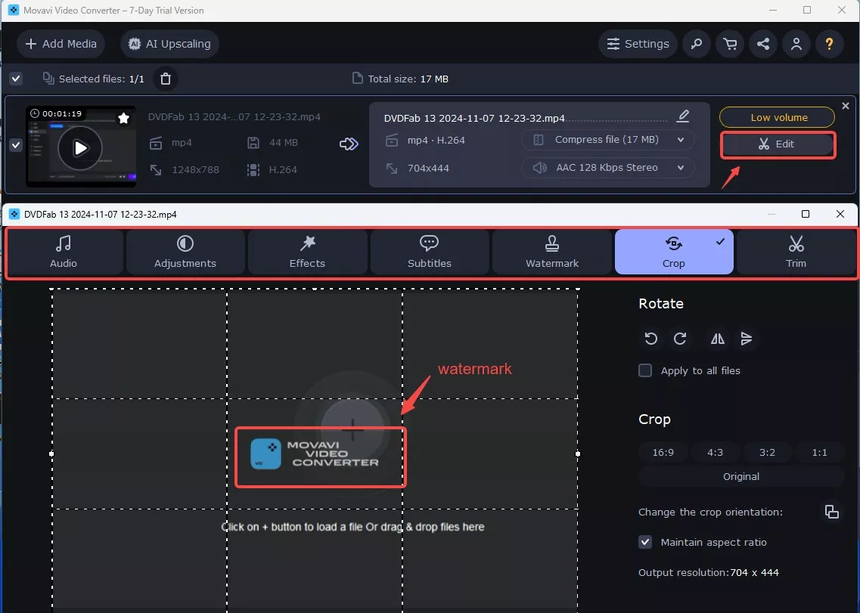
Task: Switch to the Audio tab
Action: coord(64,252)
